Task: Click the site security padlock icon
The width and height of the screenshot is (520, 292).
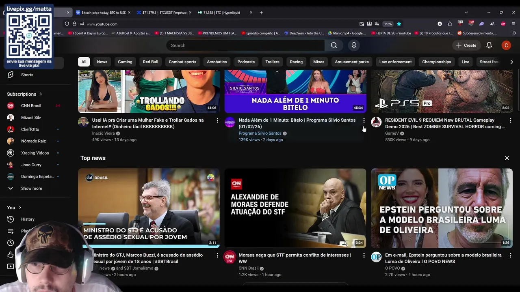Action: pos(74,24)
